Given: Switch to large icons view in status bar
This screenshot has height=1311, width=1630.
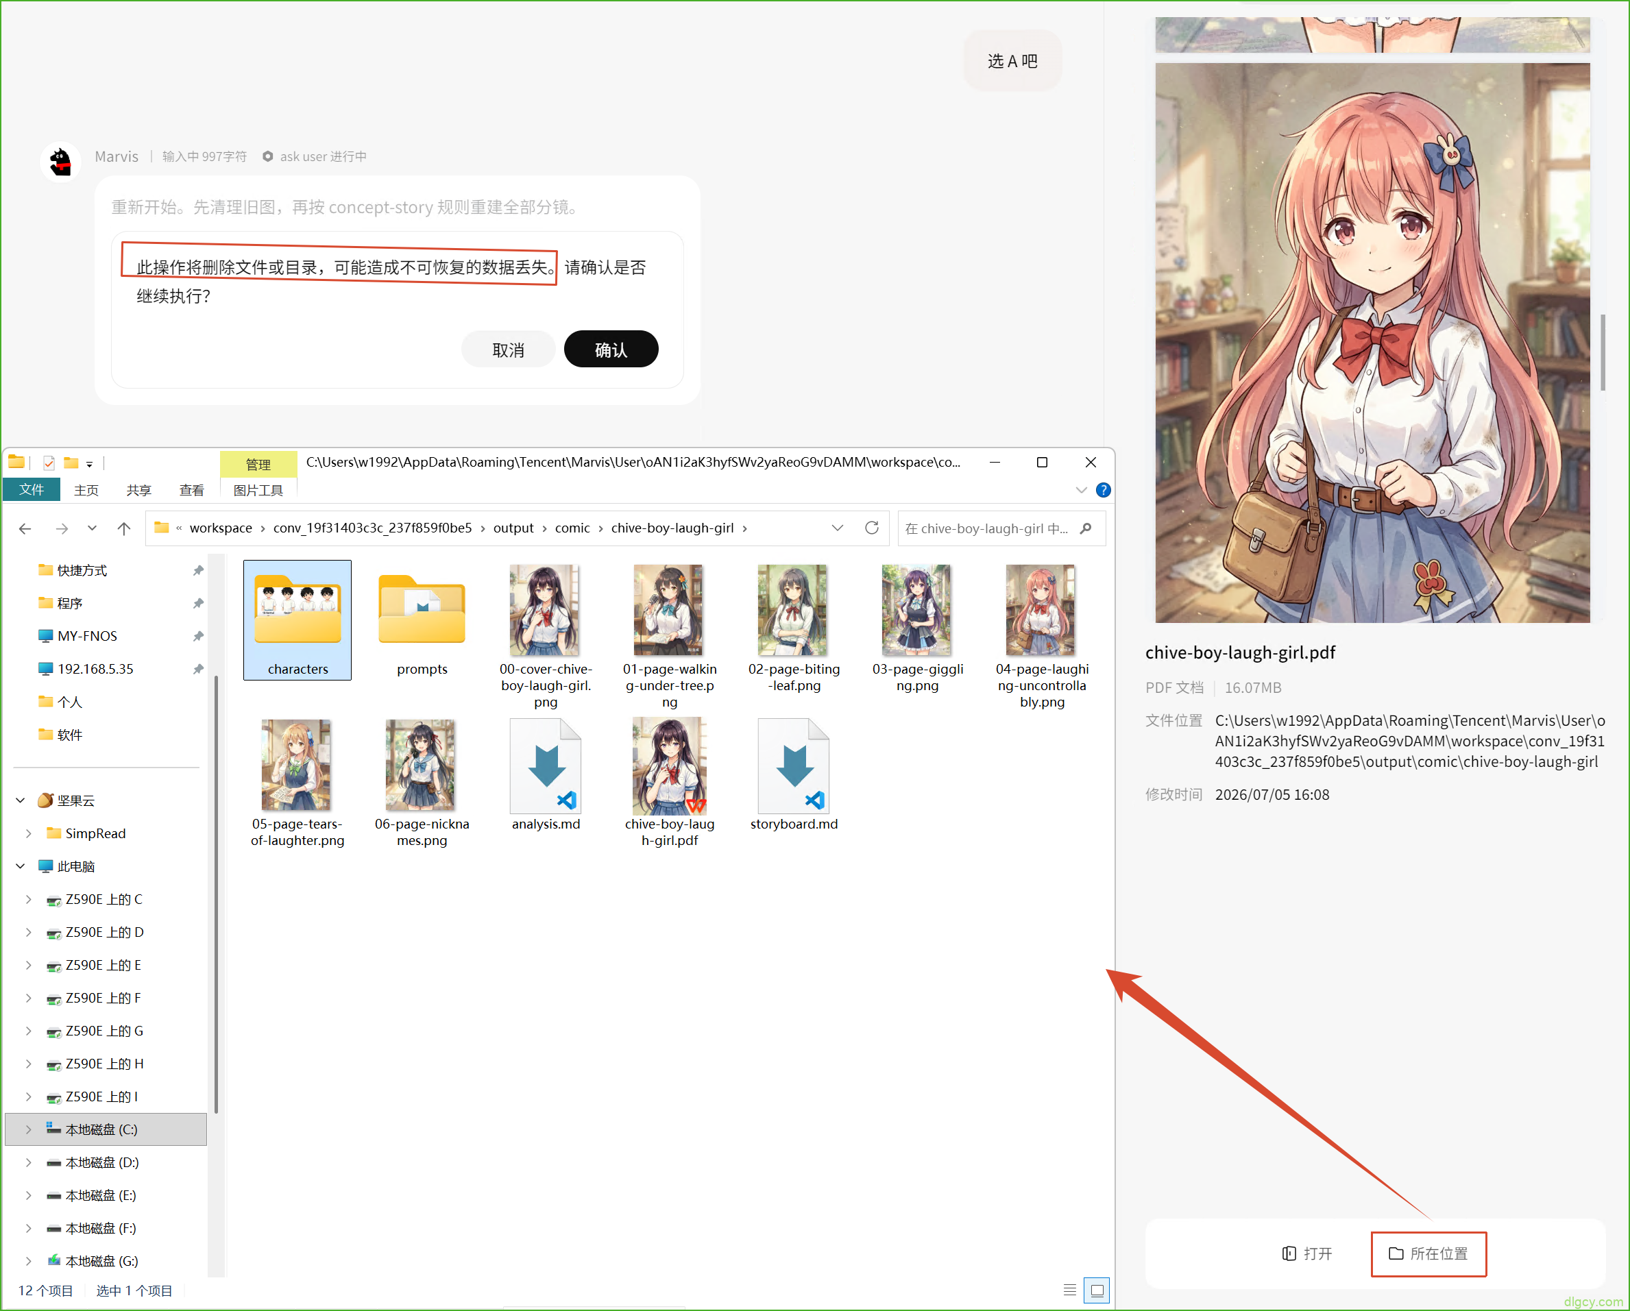Looking at the screenshot, I should pos(1097,1290).
